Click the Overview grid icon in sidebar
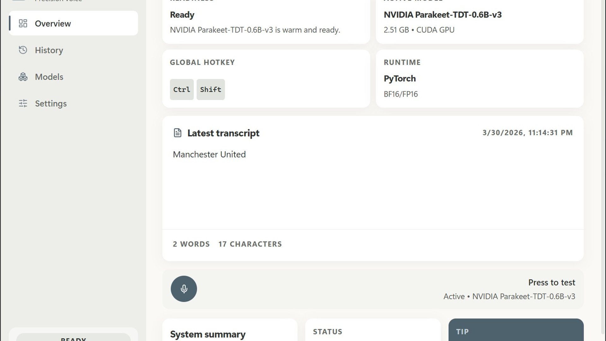Screen dimensions: 606x341 pos(23,23)
